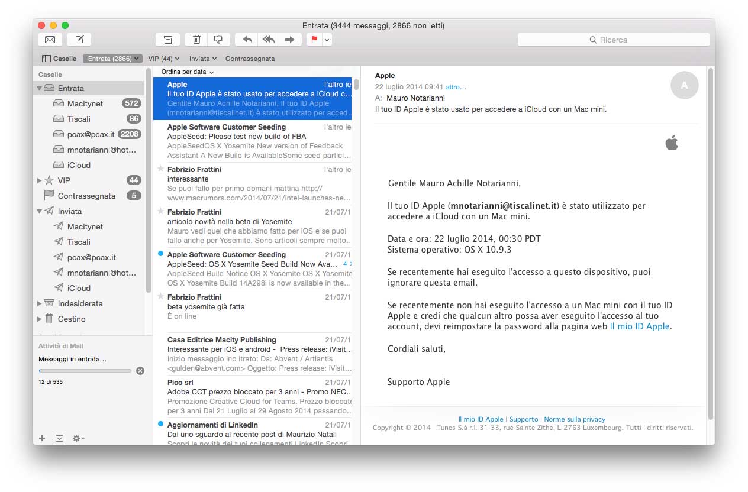Select iCloud inbox under Entrata
Screen dimensions: 748x492
coord(89,165)
